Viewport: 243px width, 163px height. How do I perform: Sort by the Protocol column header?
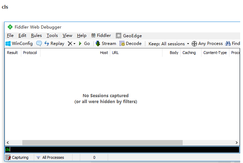click(x=30, y=53)
